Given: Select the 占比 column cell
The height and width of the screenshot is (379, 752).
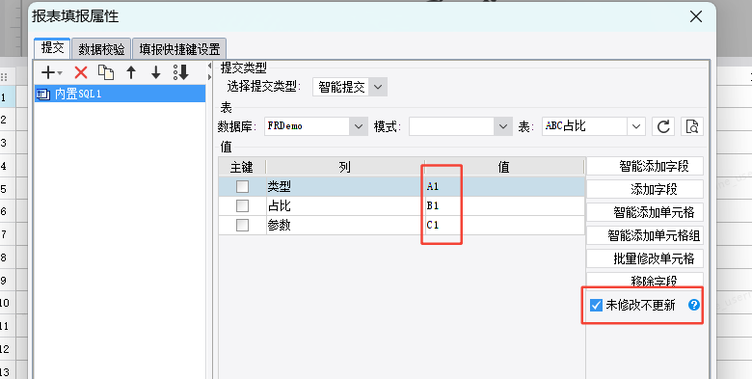Looking at the screenshot, I should pyautogui.click(x=345, y=205).
